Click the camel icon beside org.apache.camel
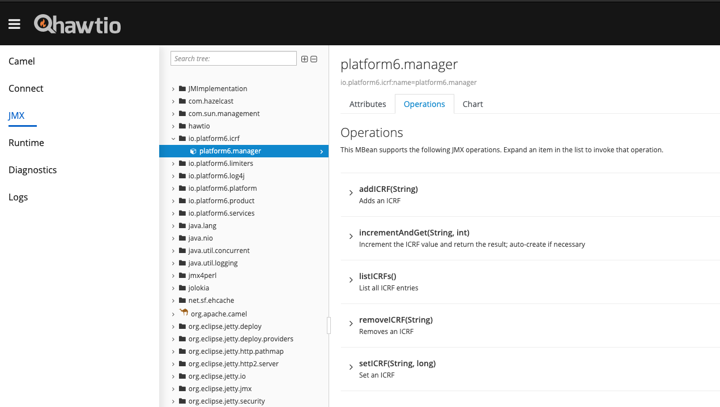The image size is (720, 407). click(184, 313)
